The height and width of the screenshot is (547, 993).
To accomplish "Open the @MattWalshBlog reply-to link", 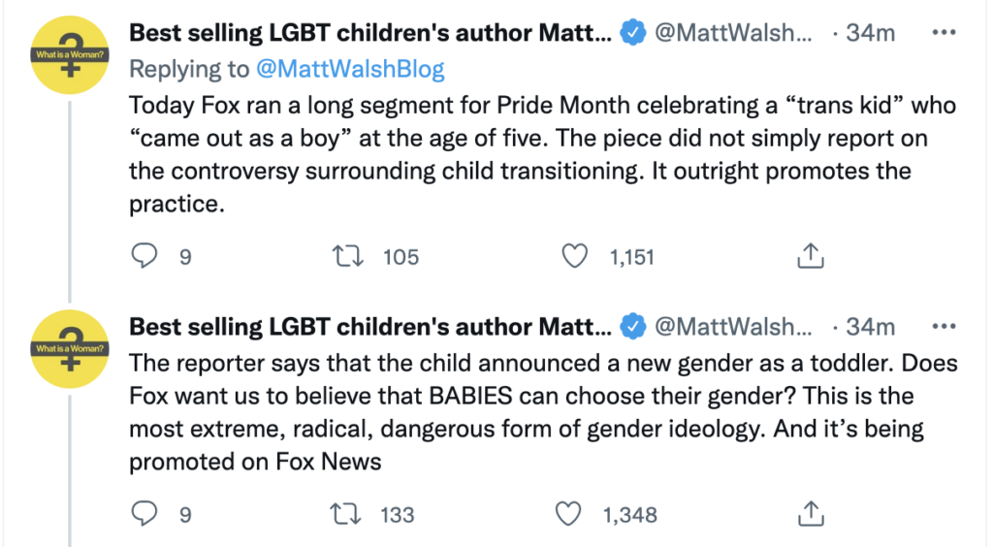I will tap(350, 69).
